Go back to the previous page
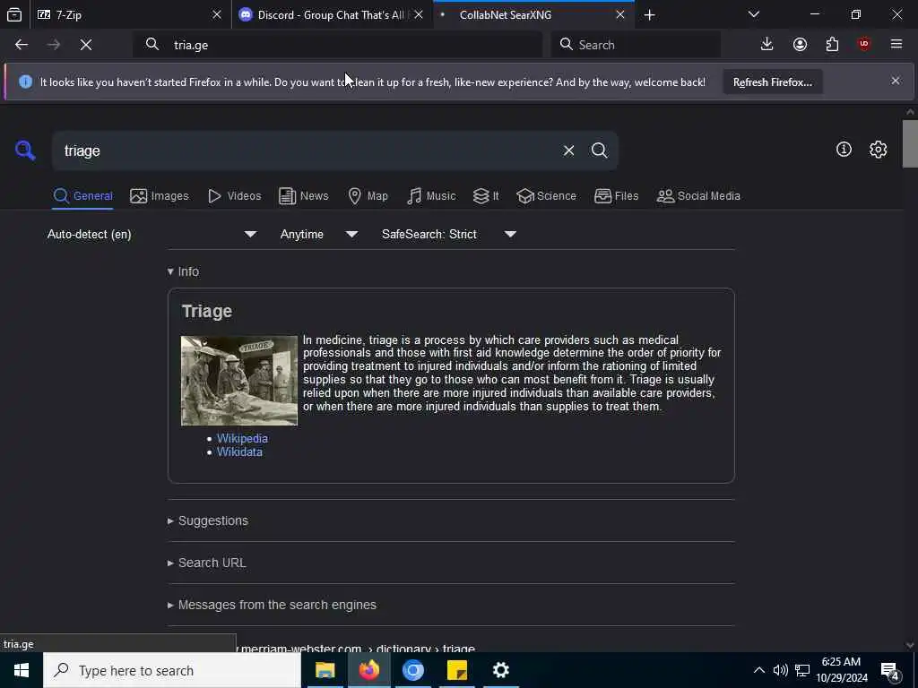 22,45
